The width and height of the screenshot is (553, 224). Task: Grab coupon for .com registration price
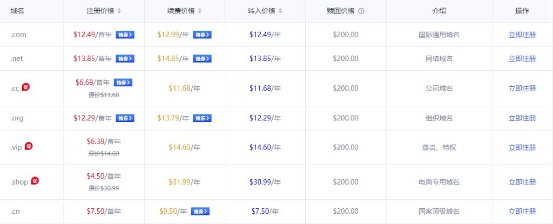[x=125, y=35]
